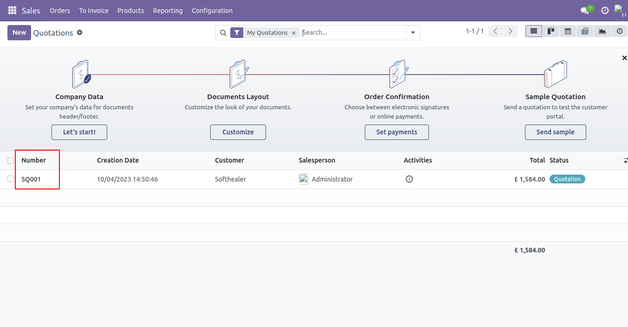Click the Sales app title
Image resolution: width=628 pixels, height=327 pixels.
click(31, 10)
